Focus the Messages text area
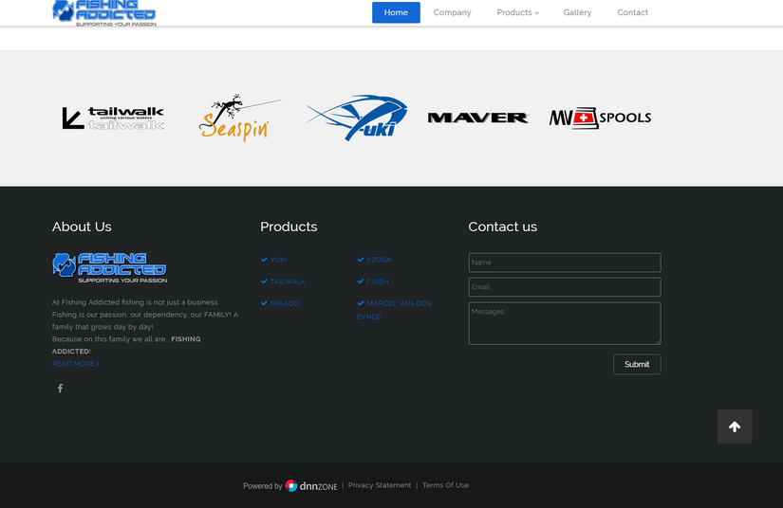This screenshot has width=783, height=508. 565,323
